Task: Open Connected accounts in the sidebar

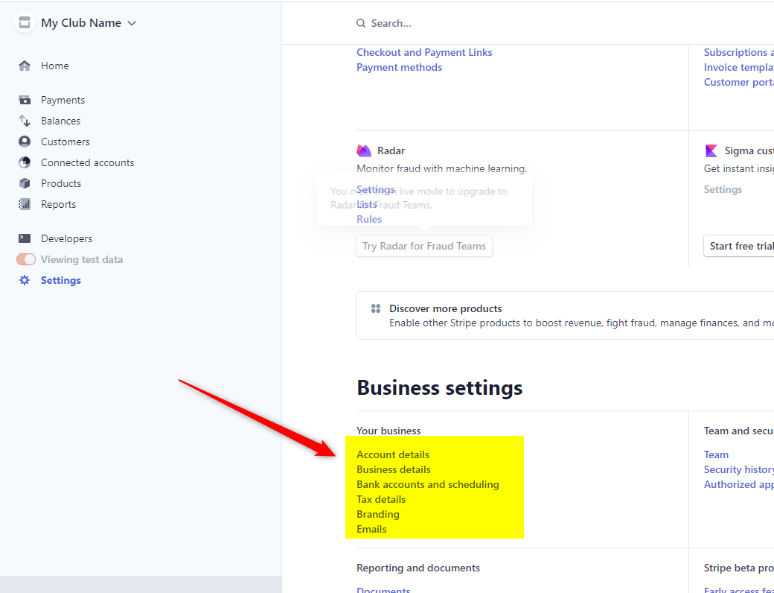Action: [x=87, y=162]
